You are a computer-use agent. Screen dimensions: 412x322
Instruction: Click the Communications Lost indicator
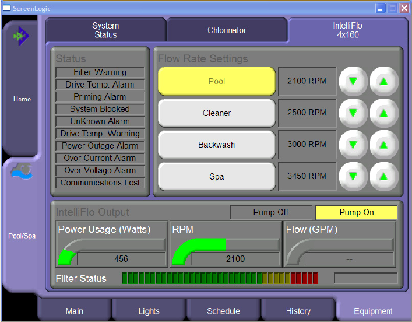click(100, 183)
